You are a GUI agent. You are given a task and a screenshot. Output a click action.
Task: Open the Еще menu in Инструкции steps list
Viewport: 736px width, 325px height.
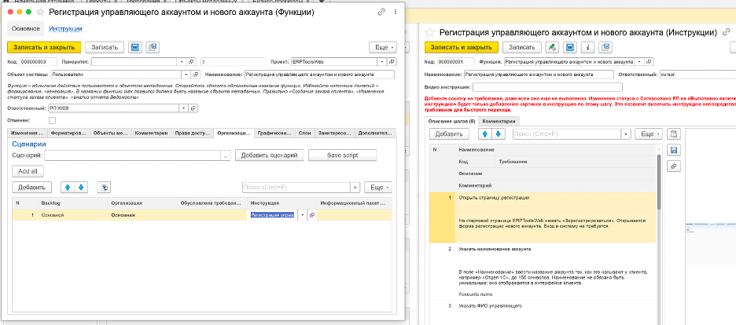pos(648,134)
